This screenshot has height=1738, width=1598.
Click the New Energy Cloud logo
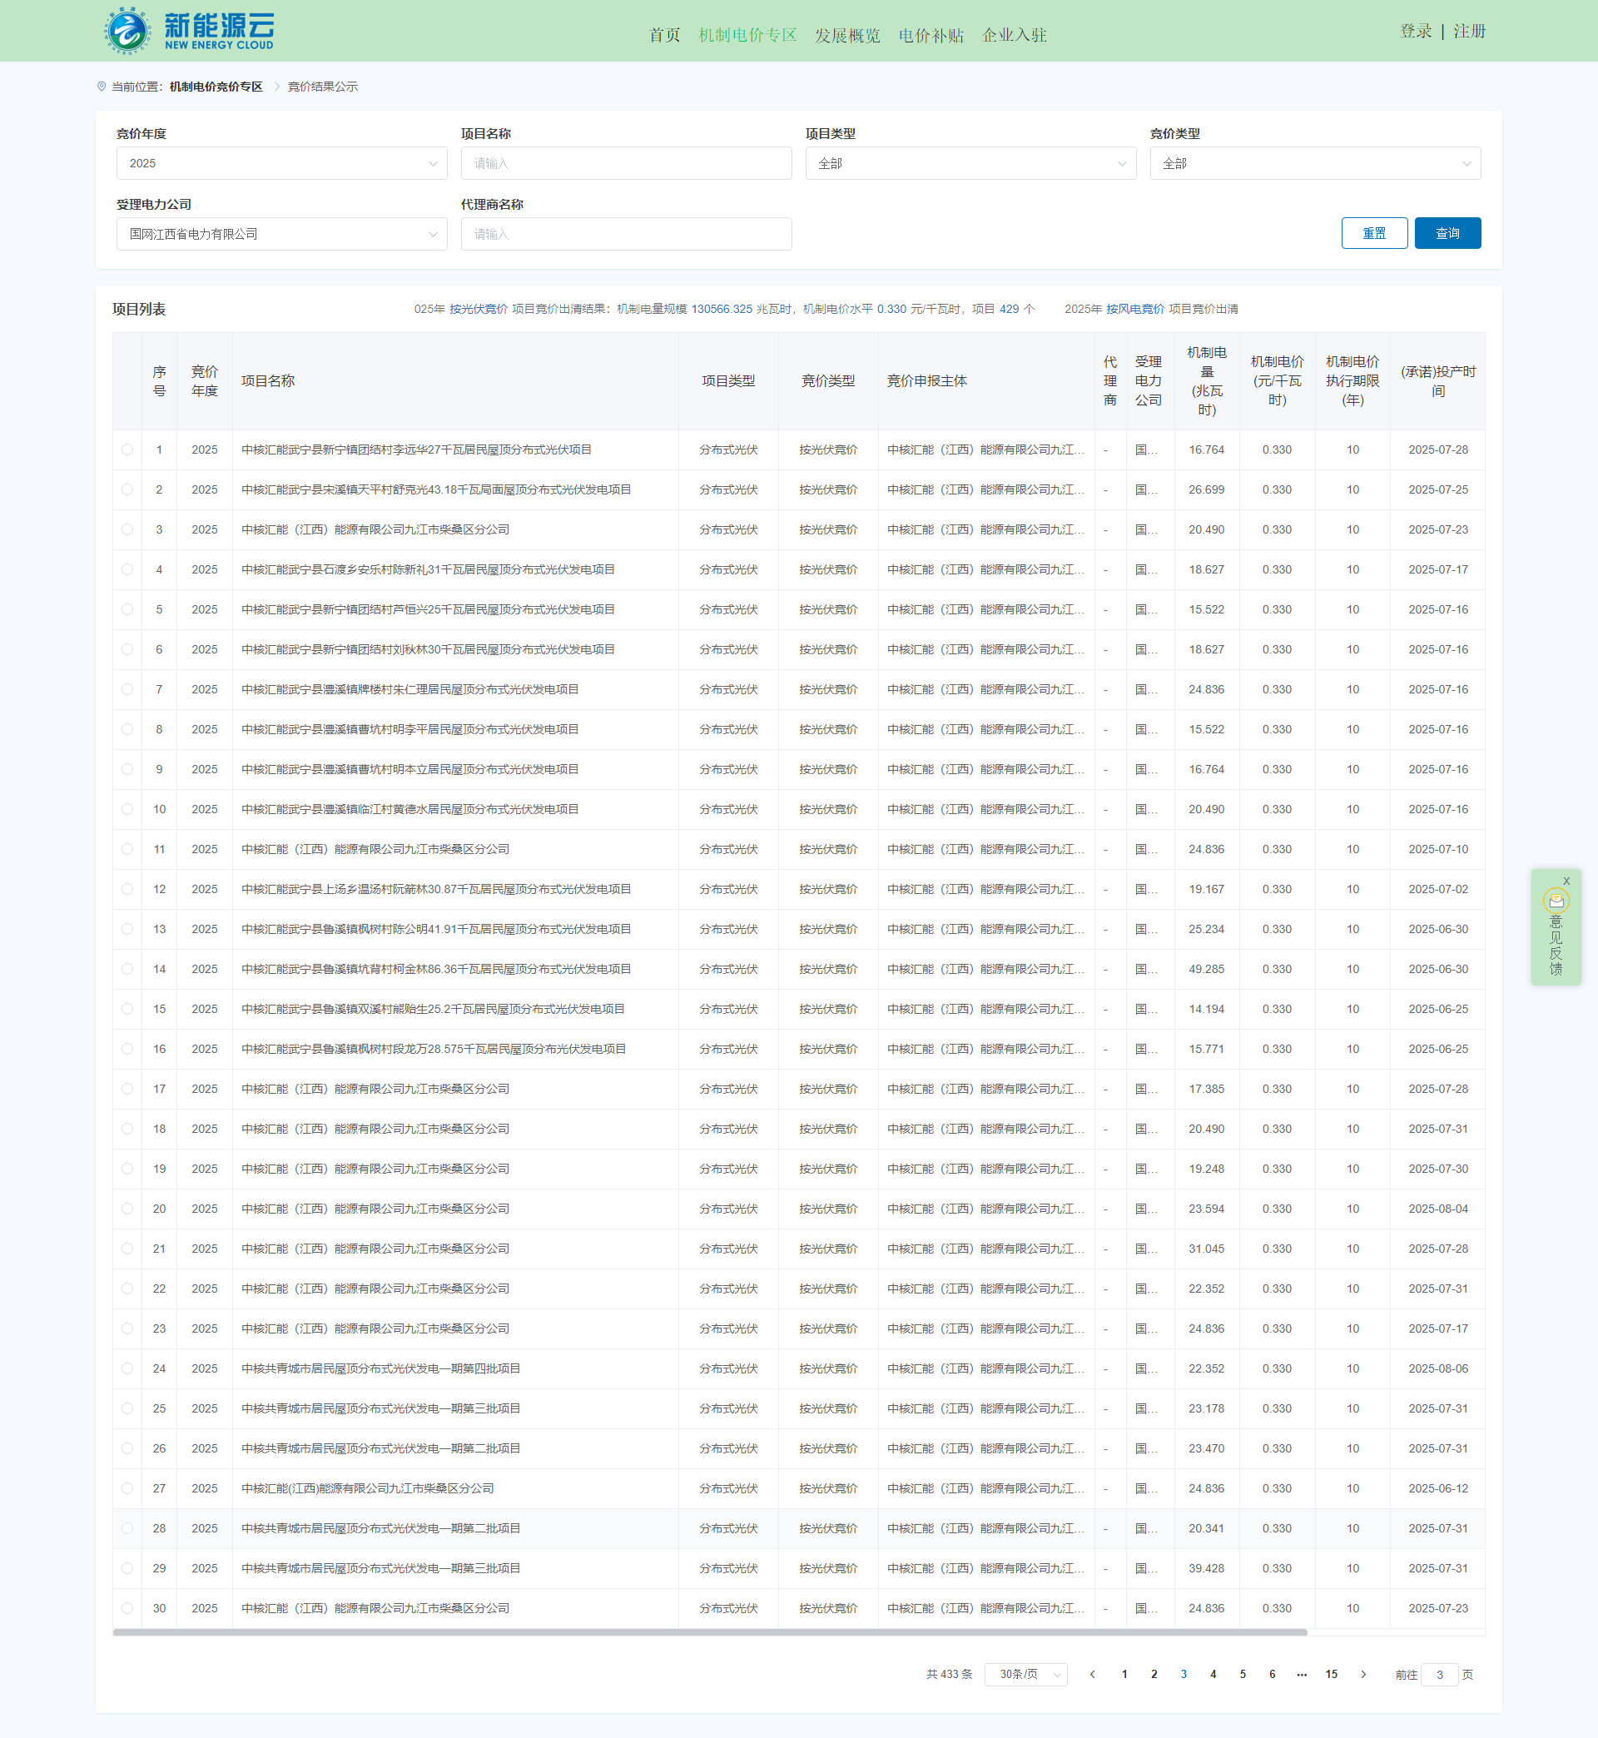190,31
